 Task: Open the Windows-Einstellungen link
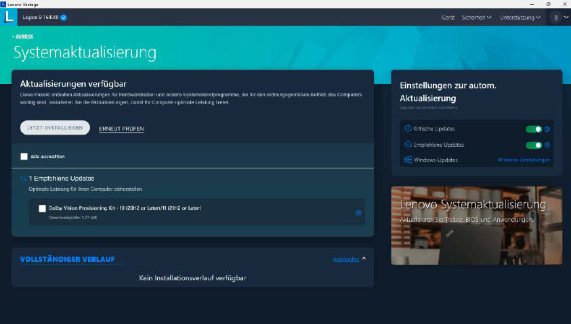pos(524,160)
